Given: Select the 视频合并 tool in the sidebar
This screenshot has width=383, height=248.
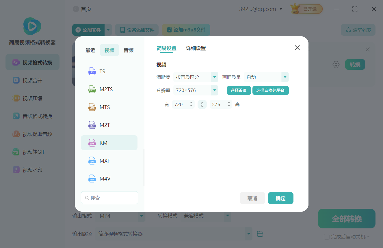Looking at the screenshot, I should (x=32, y=80).
